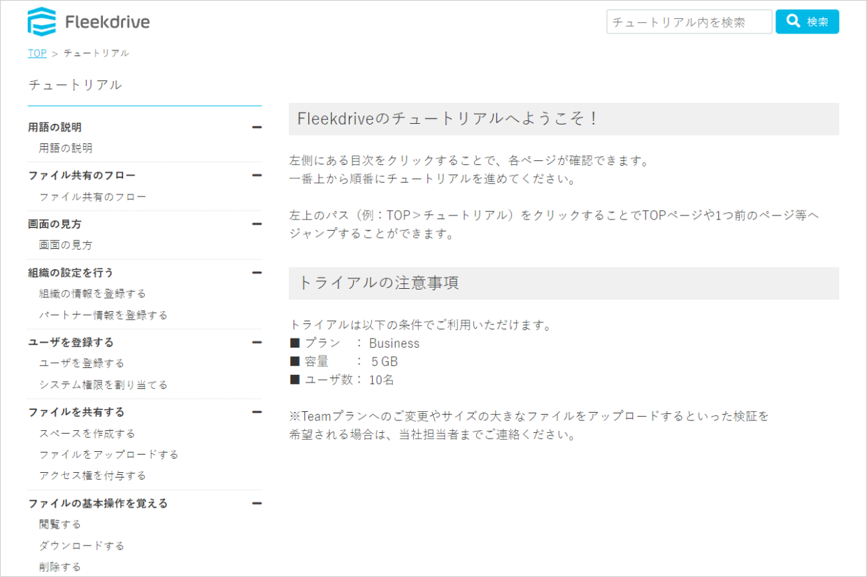The image size is (867, 577).
Task: Open the 組織の情報を登録する page
Action: tap(91, 294)
